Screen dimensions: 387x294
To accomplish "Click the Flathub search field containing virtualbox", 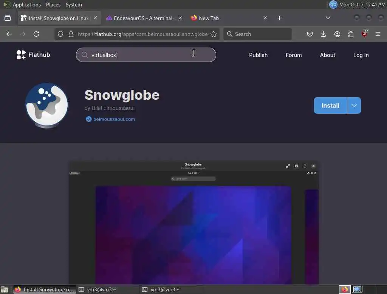I will click(146, 55).
